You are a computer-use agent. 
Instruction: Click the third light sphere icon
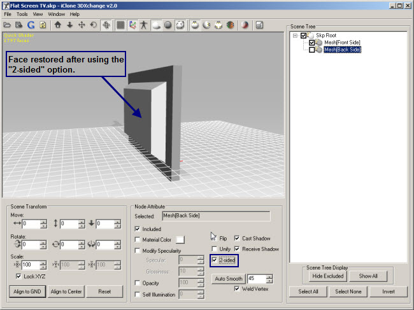click(x=218, y=25)
